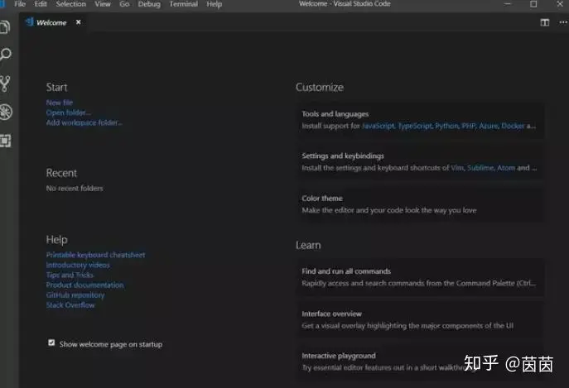Image resolution: width=569 pixels, height=388 pixels.
Task: Open the Color theme card
Action: [x=421, y=204]
